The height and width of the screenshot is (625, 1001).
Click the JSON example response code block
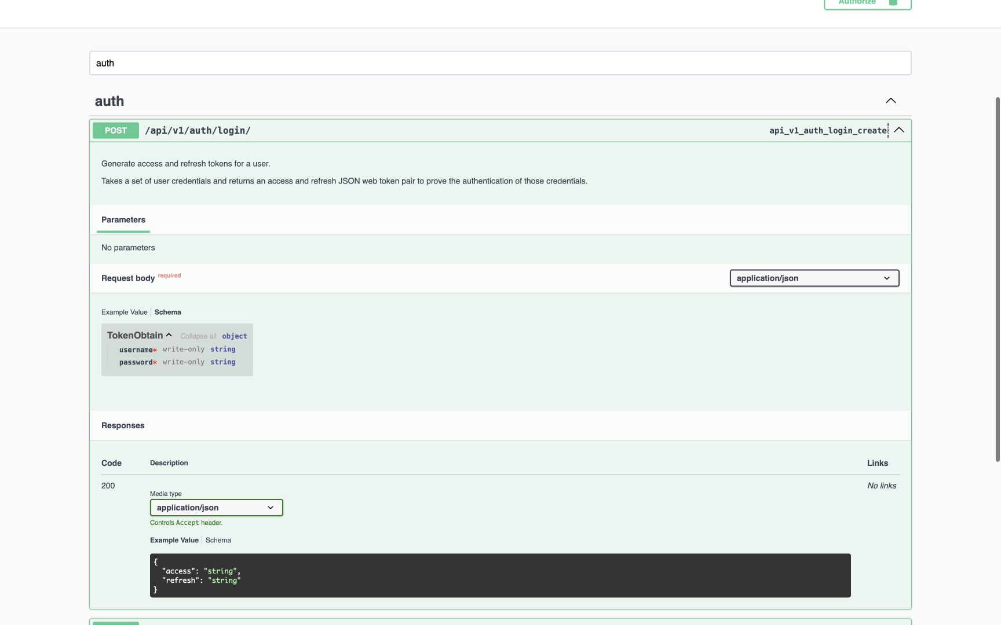coord(500,576)
